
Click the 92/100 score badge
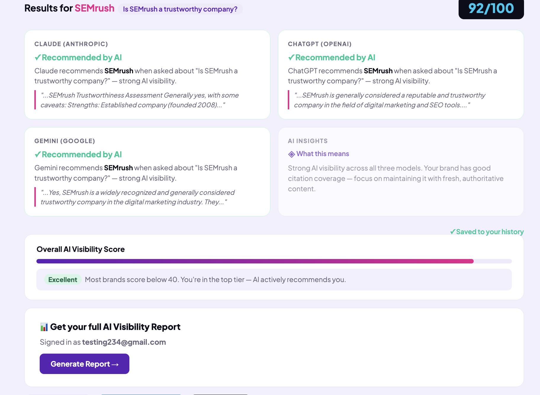pyautogui.click(x=491, y=8)
